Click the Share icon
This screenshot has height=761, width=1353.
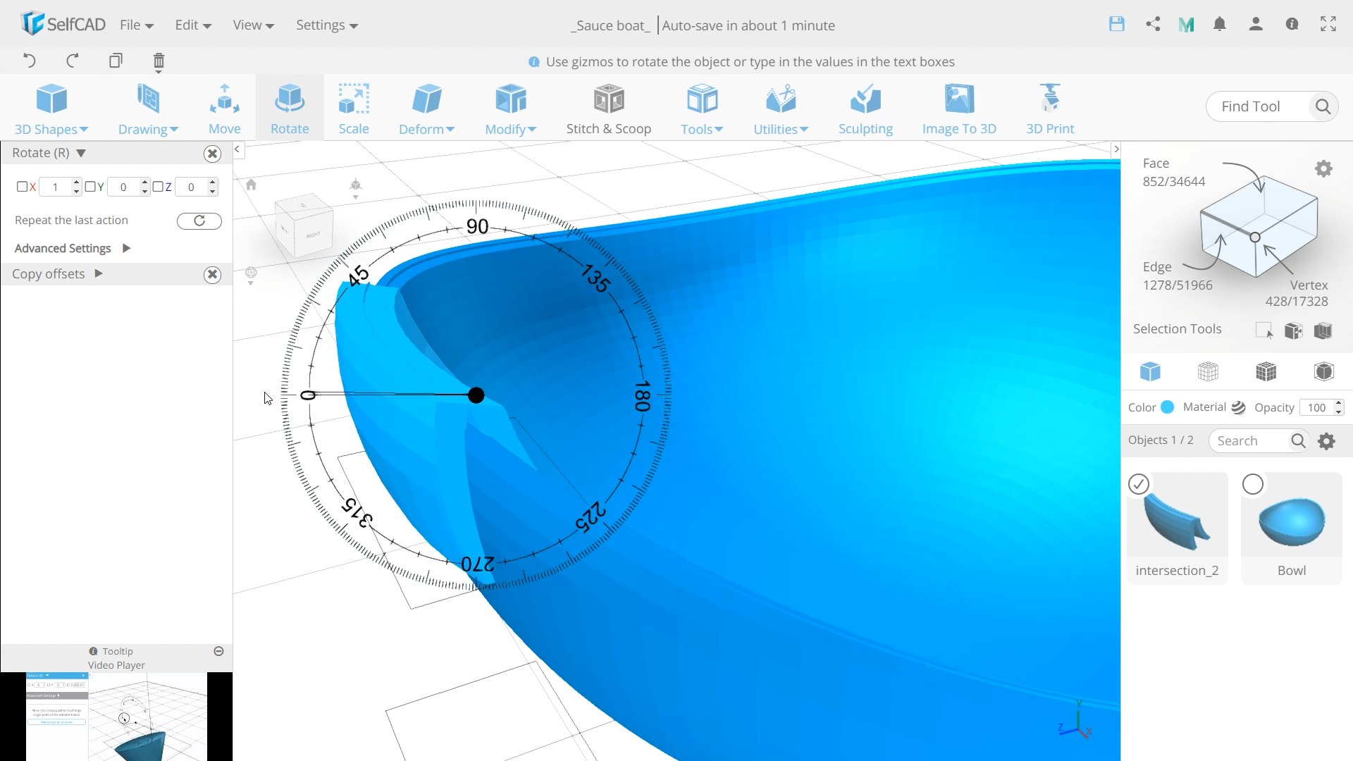pyautogui.click(x=1153, y=24)
